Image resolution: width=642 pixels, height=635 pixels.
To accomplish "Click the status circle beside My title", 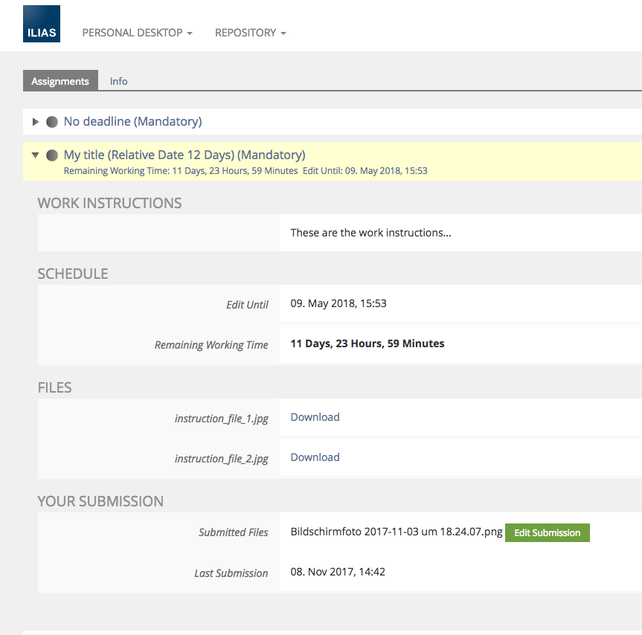I will pos(52,155).
